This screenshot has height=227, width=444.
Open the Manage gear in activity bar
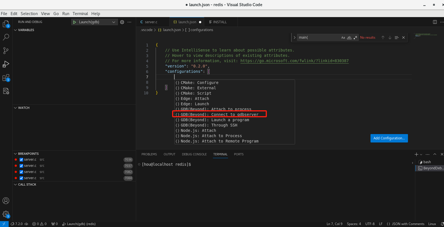6,214
